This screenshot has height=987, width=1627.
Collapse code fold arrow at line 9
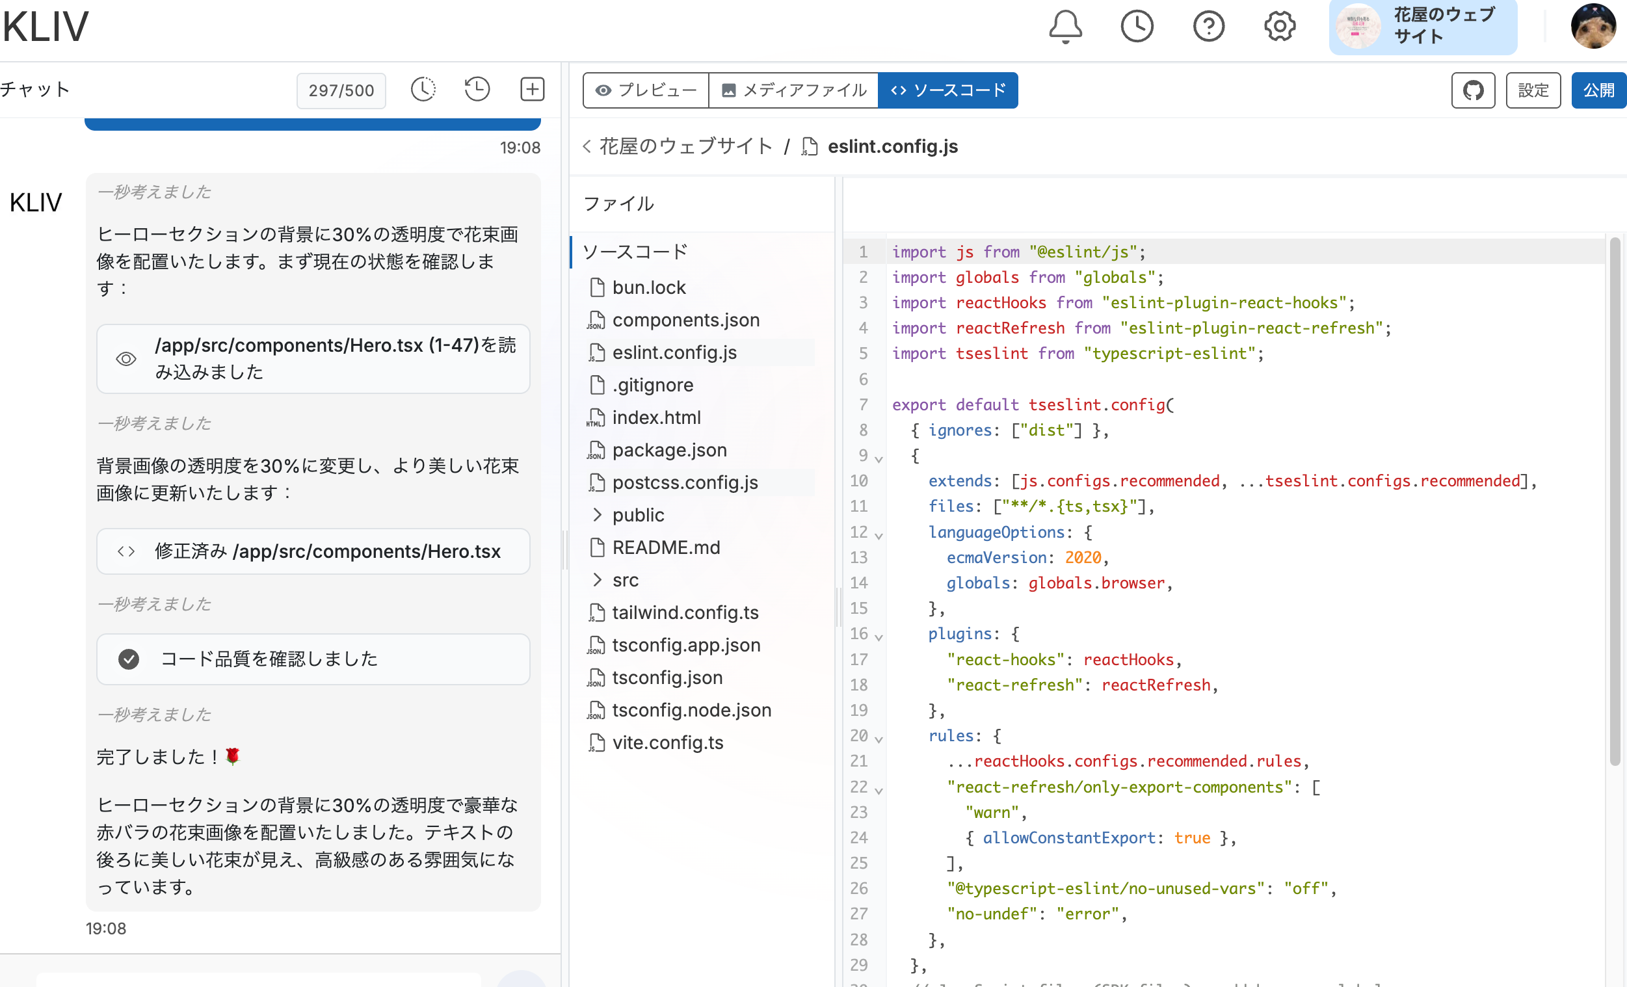879,458
